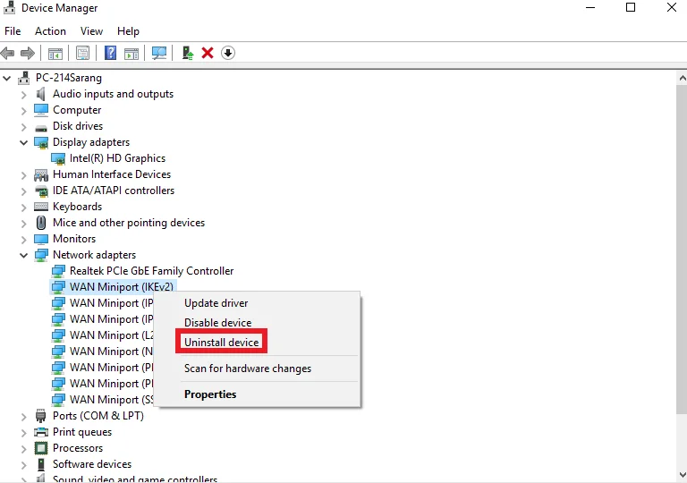This screenshot has height=483, width=687.
Task: Click the Processors chip icon
Action: click(x=41, y=448)
